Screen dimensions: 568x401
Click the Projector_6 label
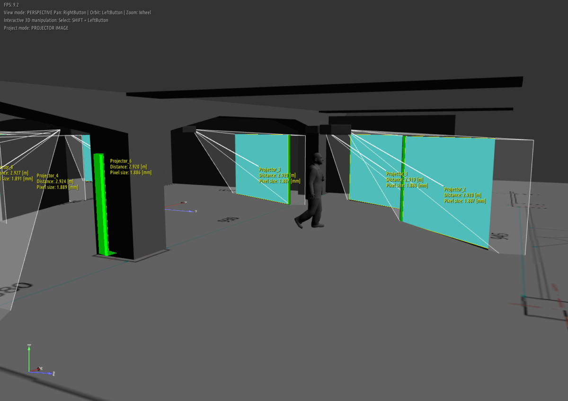tap(121, 161)
